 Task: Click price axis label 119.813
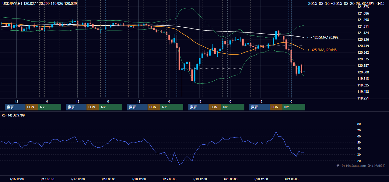(x=363, y=79)
